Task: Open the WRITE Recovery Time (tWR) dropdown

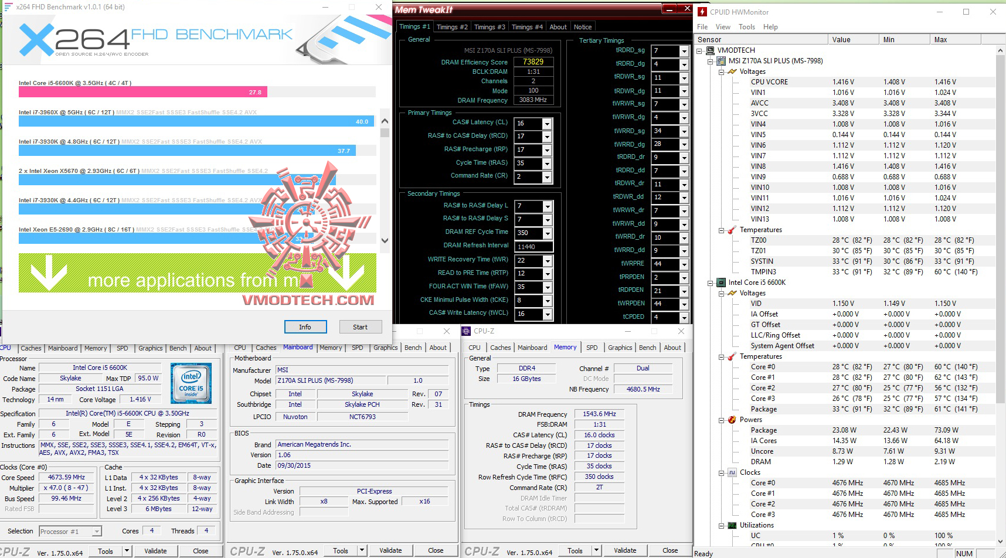Action: pos(547,261)
